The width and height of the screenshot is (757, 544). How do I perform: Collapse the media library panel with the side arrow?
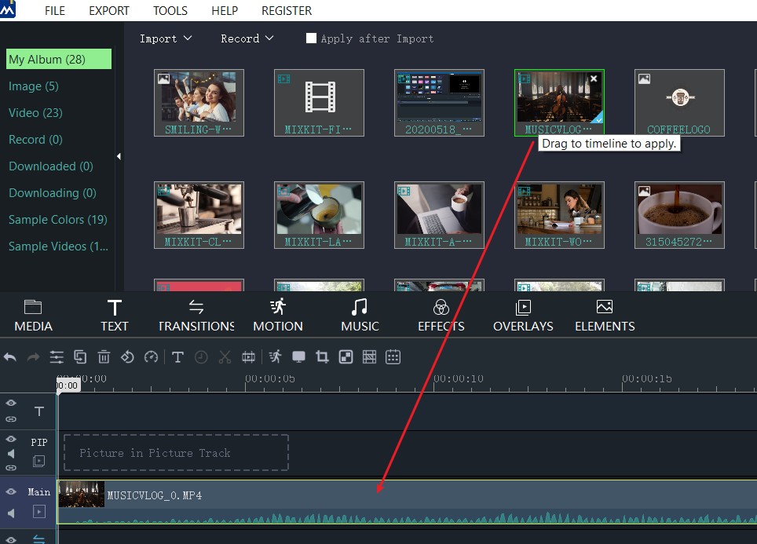click(x=119, y=156)
